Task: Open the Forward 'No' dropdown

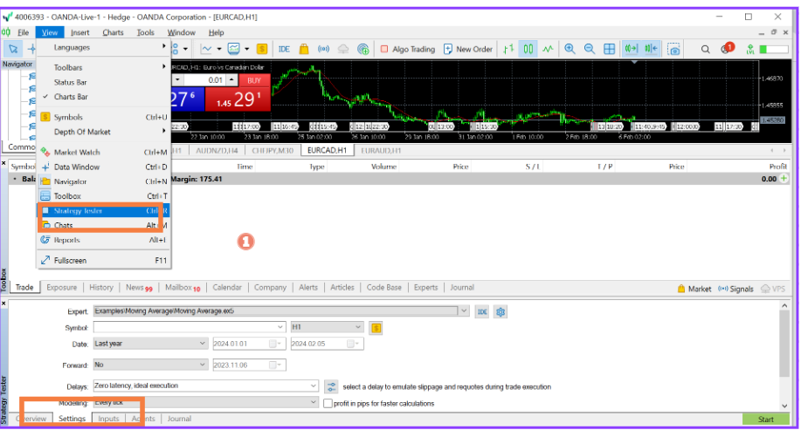Action: point(203,365)
